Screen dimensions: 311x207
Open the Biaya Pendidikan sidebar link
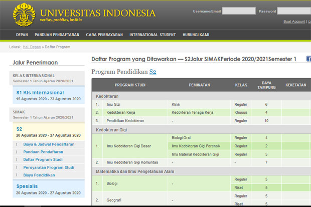coord(39,175)
